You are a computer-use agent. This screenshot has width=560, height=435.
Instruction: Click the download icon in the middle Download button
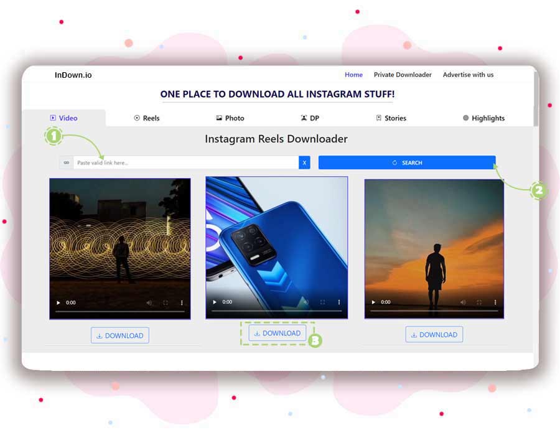coord(258,333)
